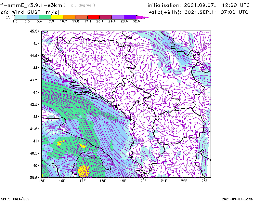Screen dimensions: 260x201
Task: Pick the red 17.1–20.7 legend swatch
Action: pyautogui.click(x=94, y=17)
